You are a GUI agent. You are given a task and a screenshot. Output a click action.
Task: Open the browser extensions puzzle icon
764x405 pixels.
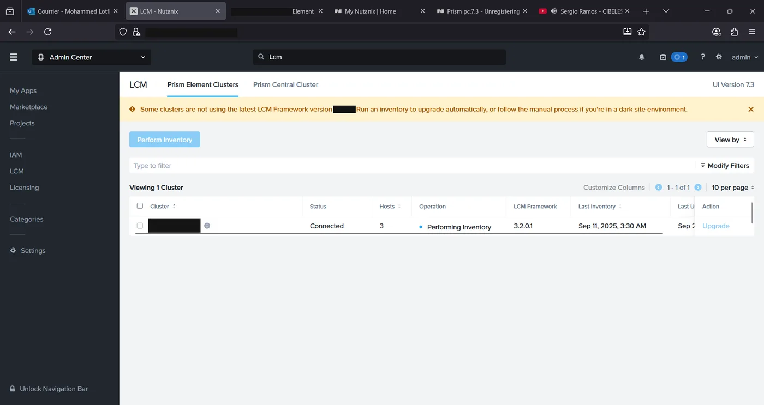point(735,32)
